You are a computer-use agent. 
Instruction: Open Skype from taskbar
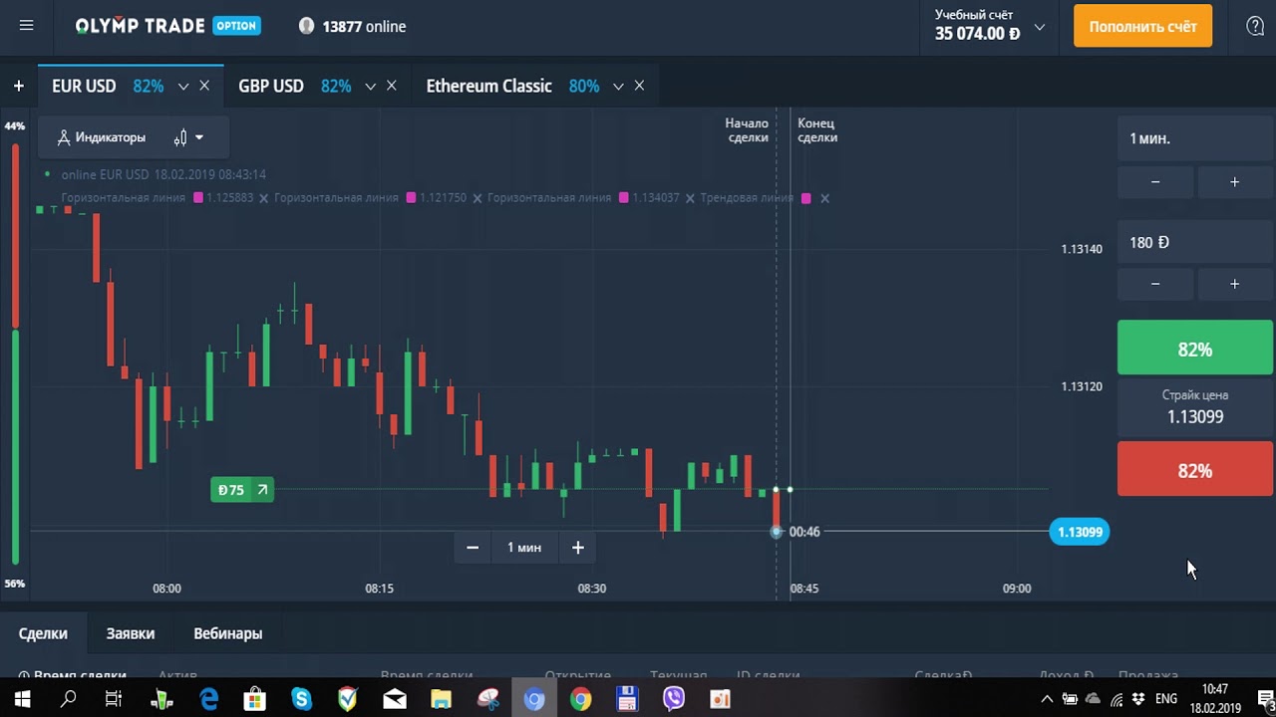click(301, 699)
